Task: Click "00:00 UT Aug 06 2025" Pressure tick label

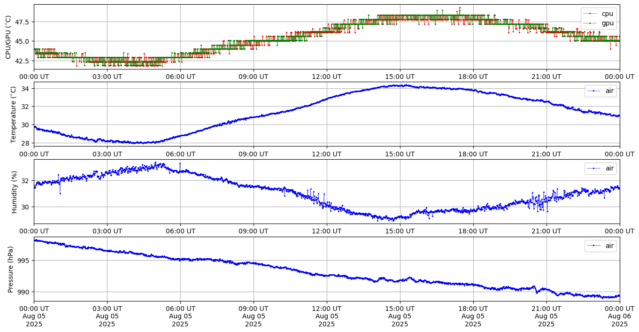Action: pyautogui.click(x=620, y=316)
